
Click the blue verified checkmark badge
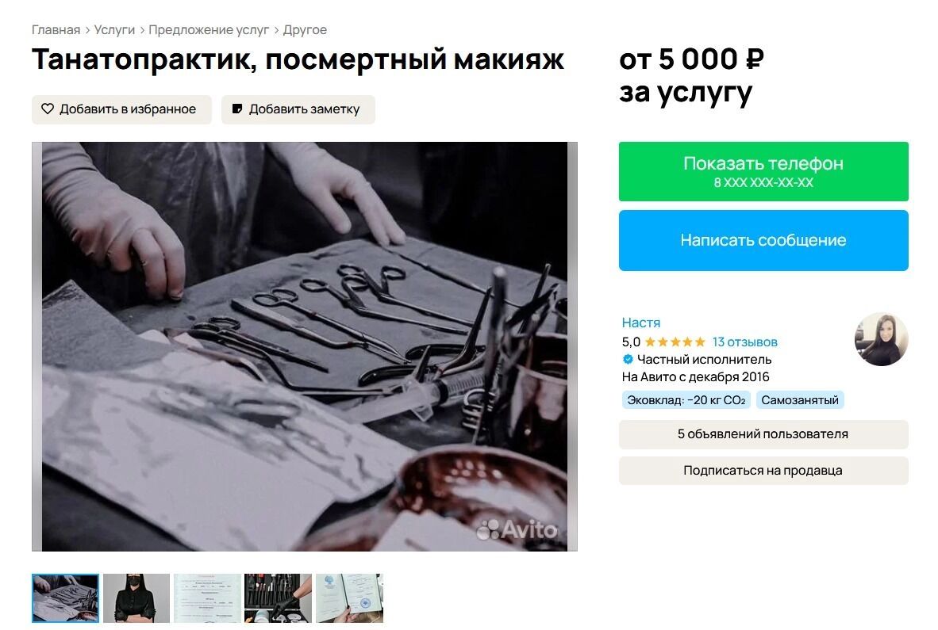(628, 360)
